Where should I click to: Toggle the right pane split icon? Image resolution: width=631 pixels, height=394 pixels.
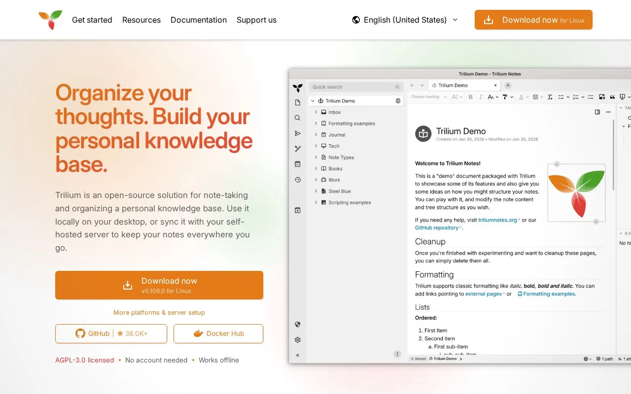pos(597,112)
